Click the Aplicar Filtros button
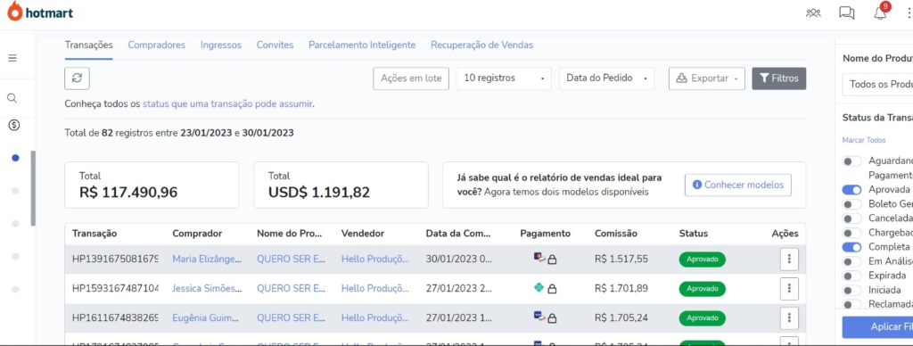 (x=877, y=326)
